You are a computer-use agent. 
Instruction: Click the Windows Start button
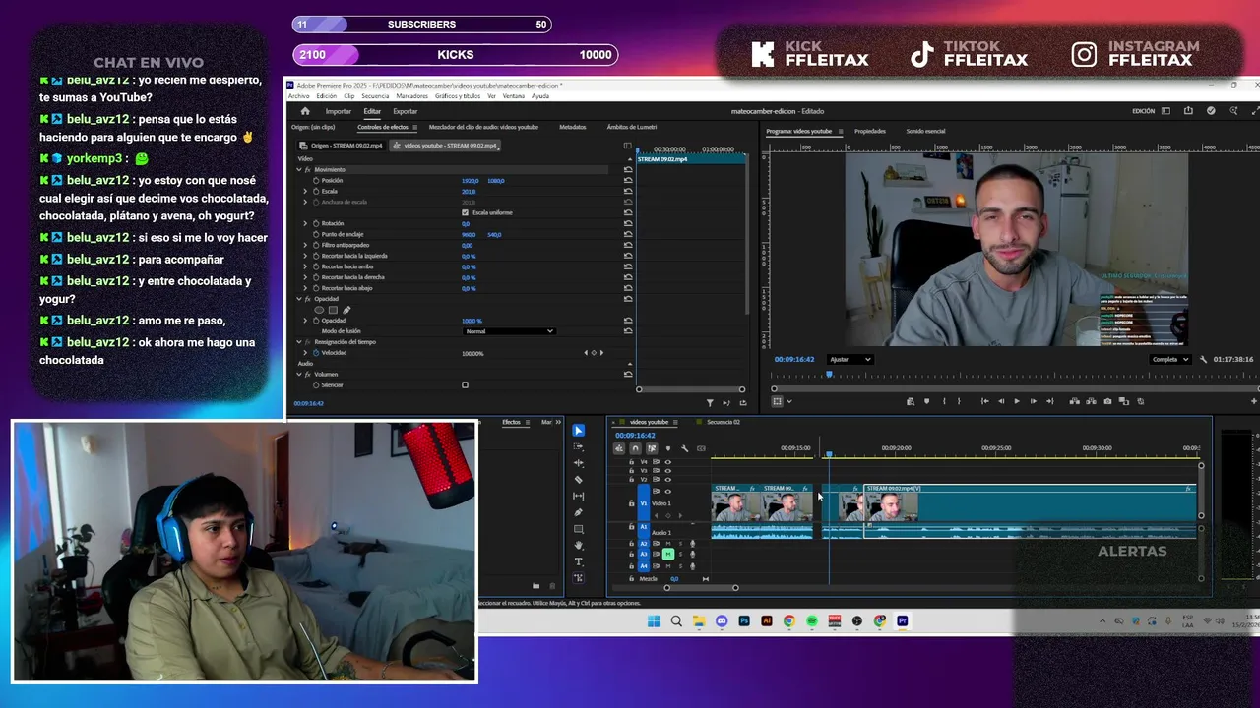point(654,620)
